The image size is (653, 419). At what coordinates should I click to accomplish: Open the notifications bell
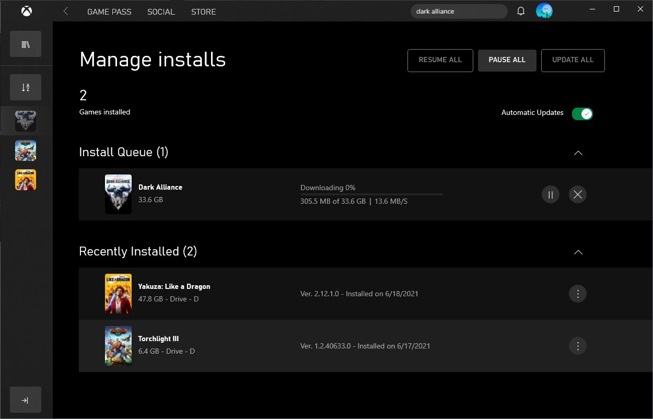pos(521,11)
